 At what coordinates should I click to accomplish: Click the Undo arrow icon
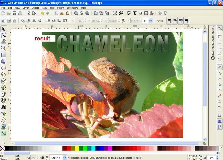coord(42,13)
